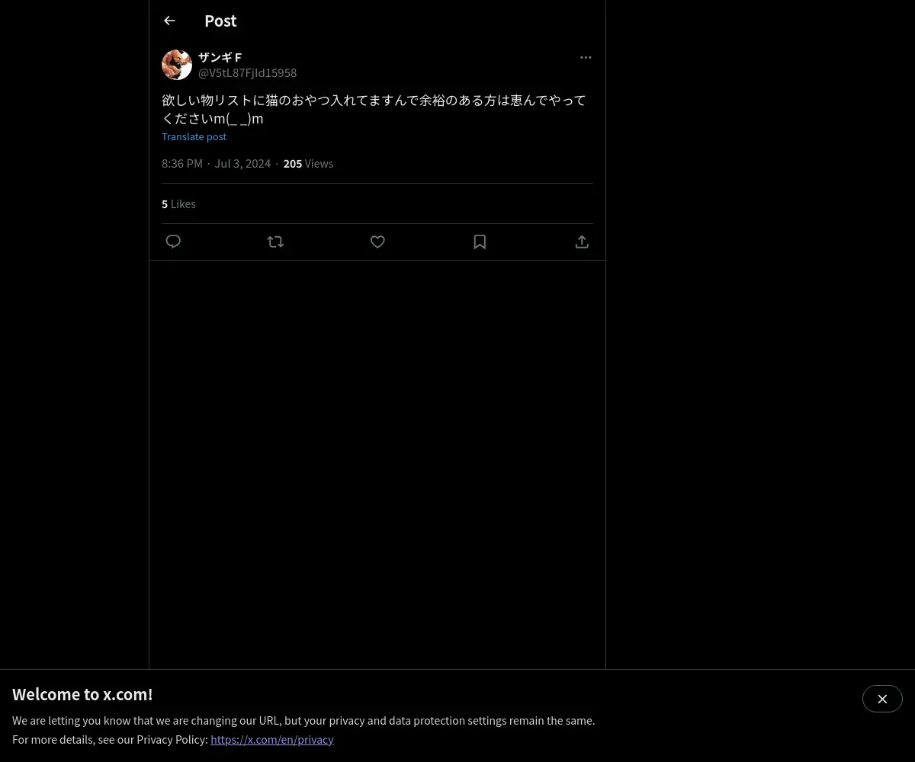Open the https://x.com/en/privacy link

(272, 739)
